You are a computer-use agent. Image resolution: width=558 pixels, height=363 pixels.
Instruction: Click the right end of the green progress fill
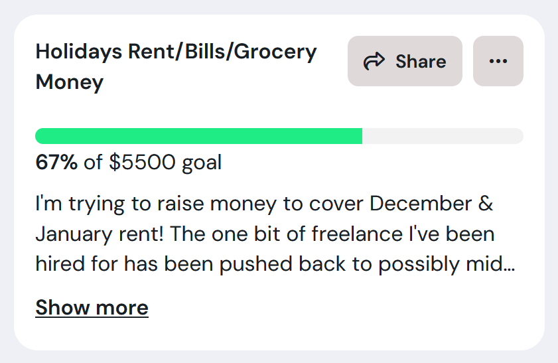pyautogui.click(x=359, y=136)
